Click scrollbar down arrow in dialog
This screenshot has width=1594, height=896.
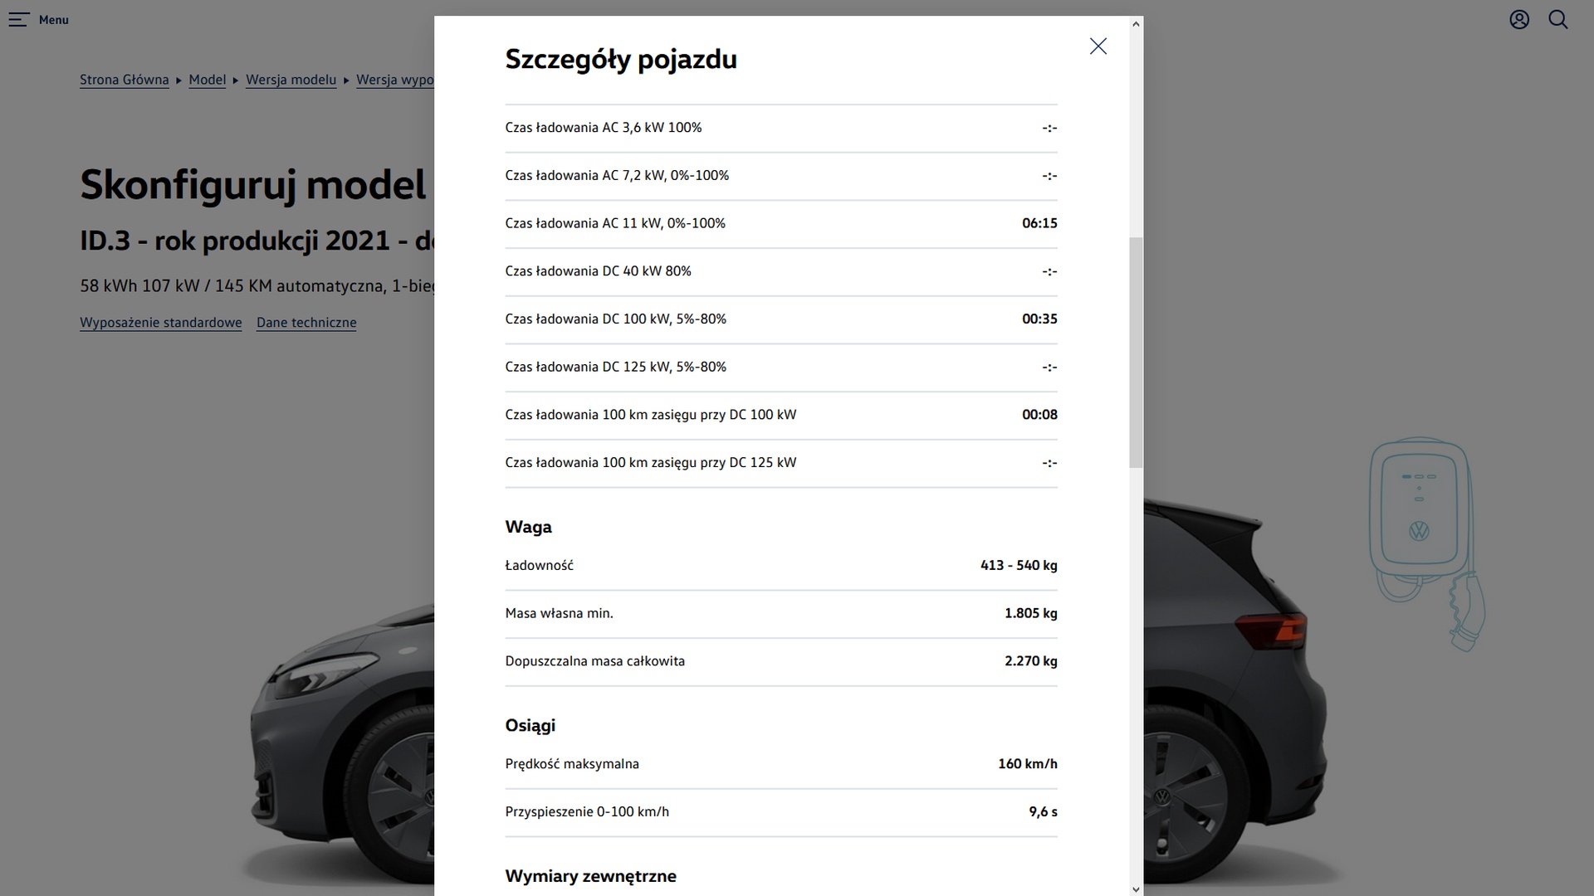pos(1136,889)
